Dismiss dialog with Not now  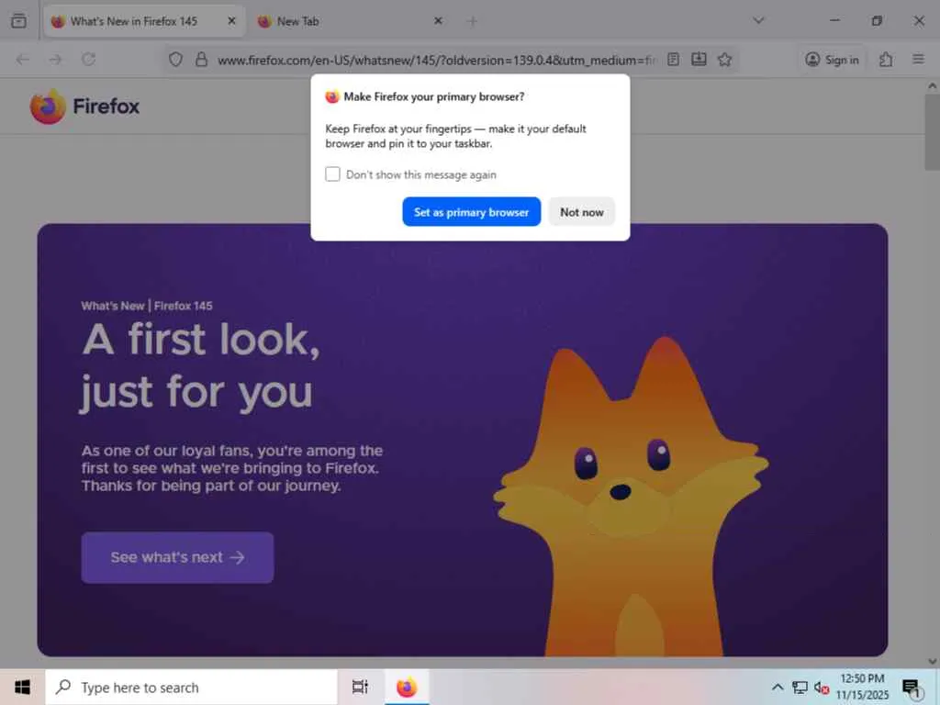point(581,212)
